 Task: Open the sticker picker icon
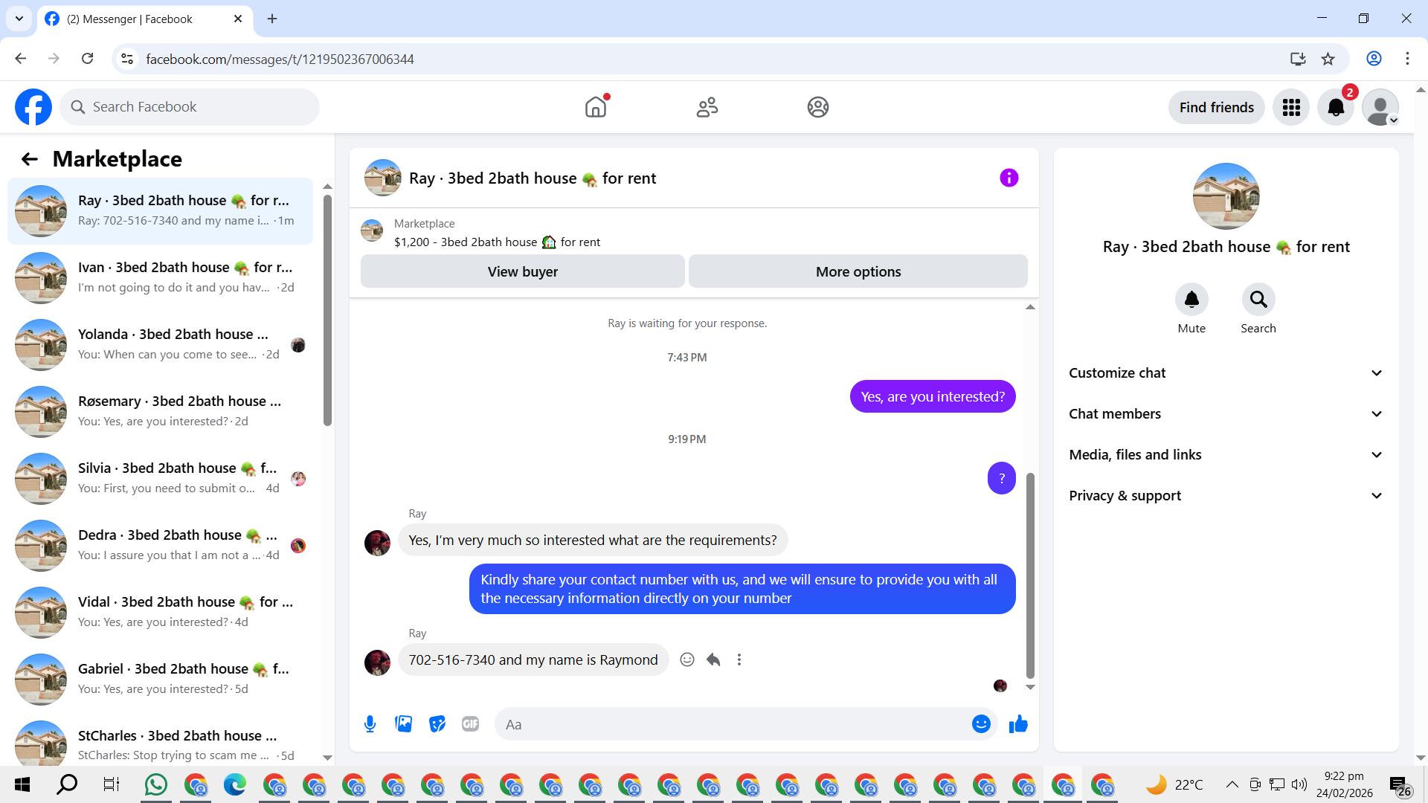(437, 724)
